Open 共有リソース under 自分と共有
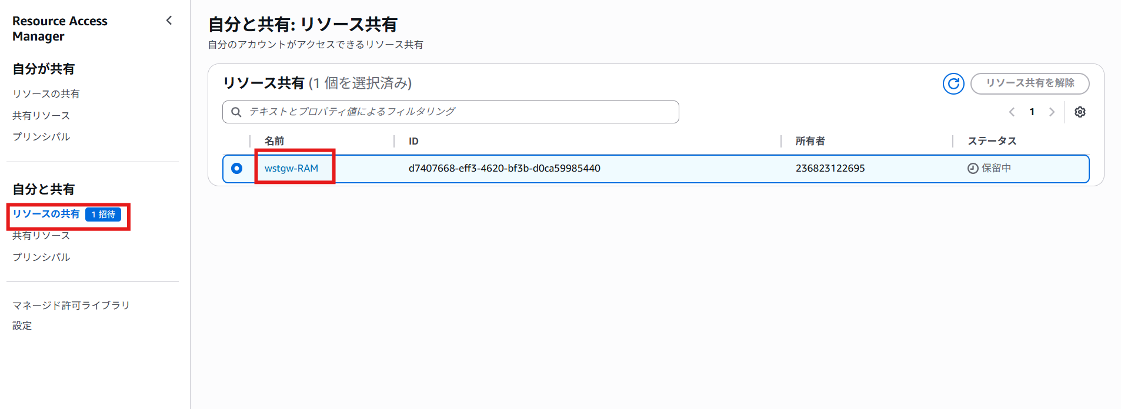The height and width of the screenshot is (409, 1121). tap(41, 235)
